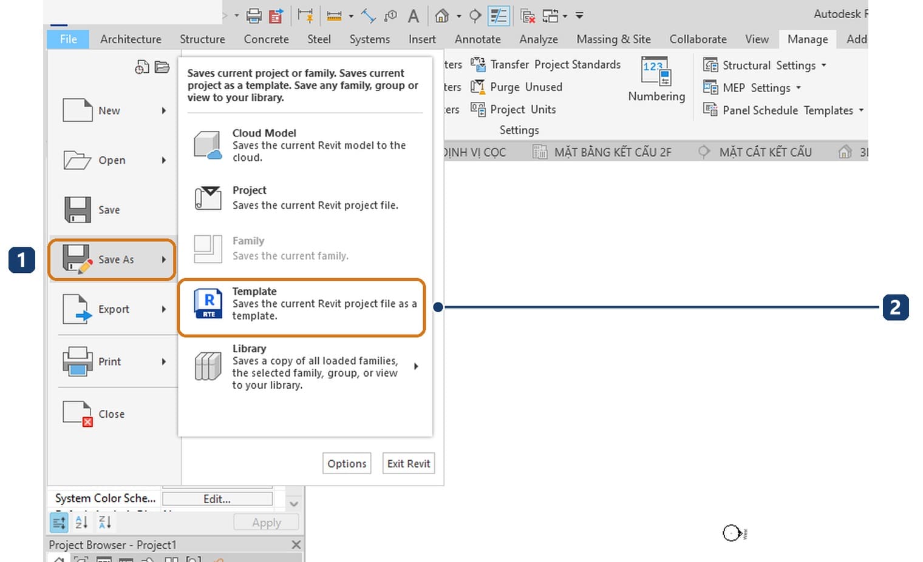Screen dimensions: 923x562
Task: Click the Recent Documents icon in File menu
Action: (x=141, y=67)
